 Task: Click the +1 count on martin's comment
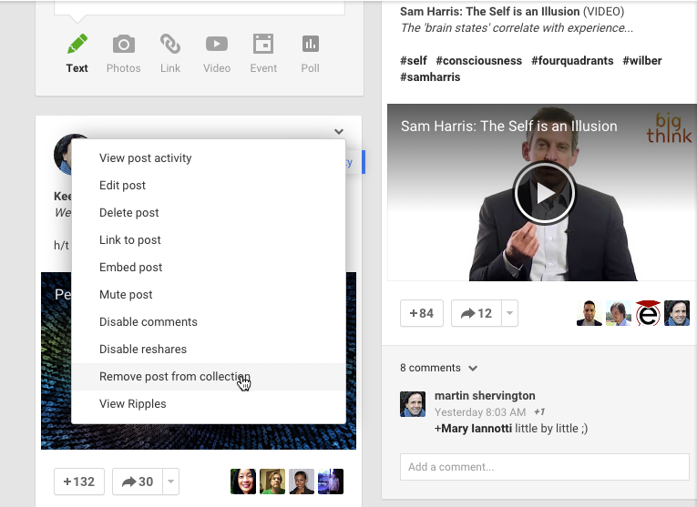pyautogui.click(x=539, y=412)
